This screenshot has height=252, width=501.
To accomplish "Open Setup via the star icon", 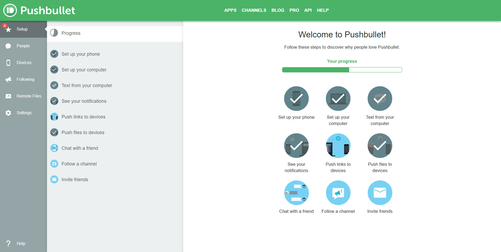I will (8, 29).
